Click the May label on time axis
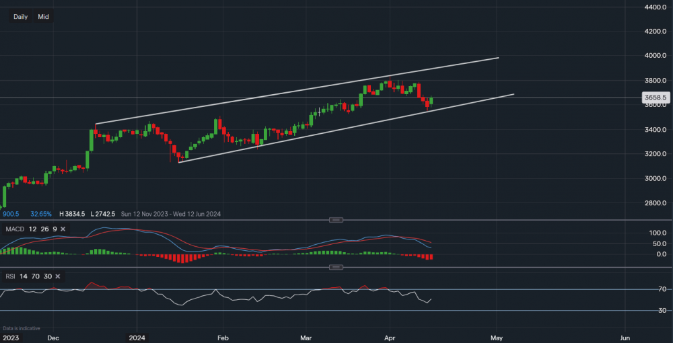 [497, 337]
